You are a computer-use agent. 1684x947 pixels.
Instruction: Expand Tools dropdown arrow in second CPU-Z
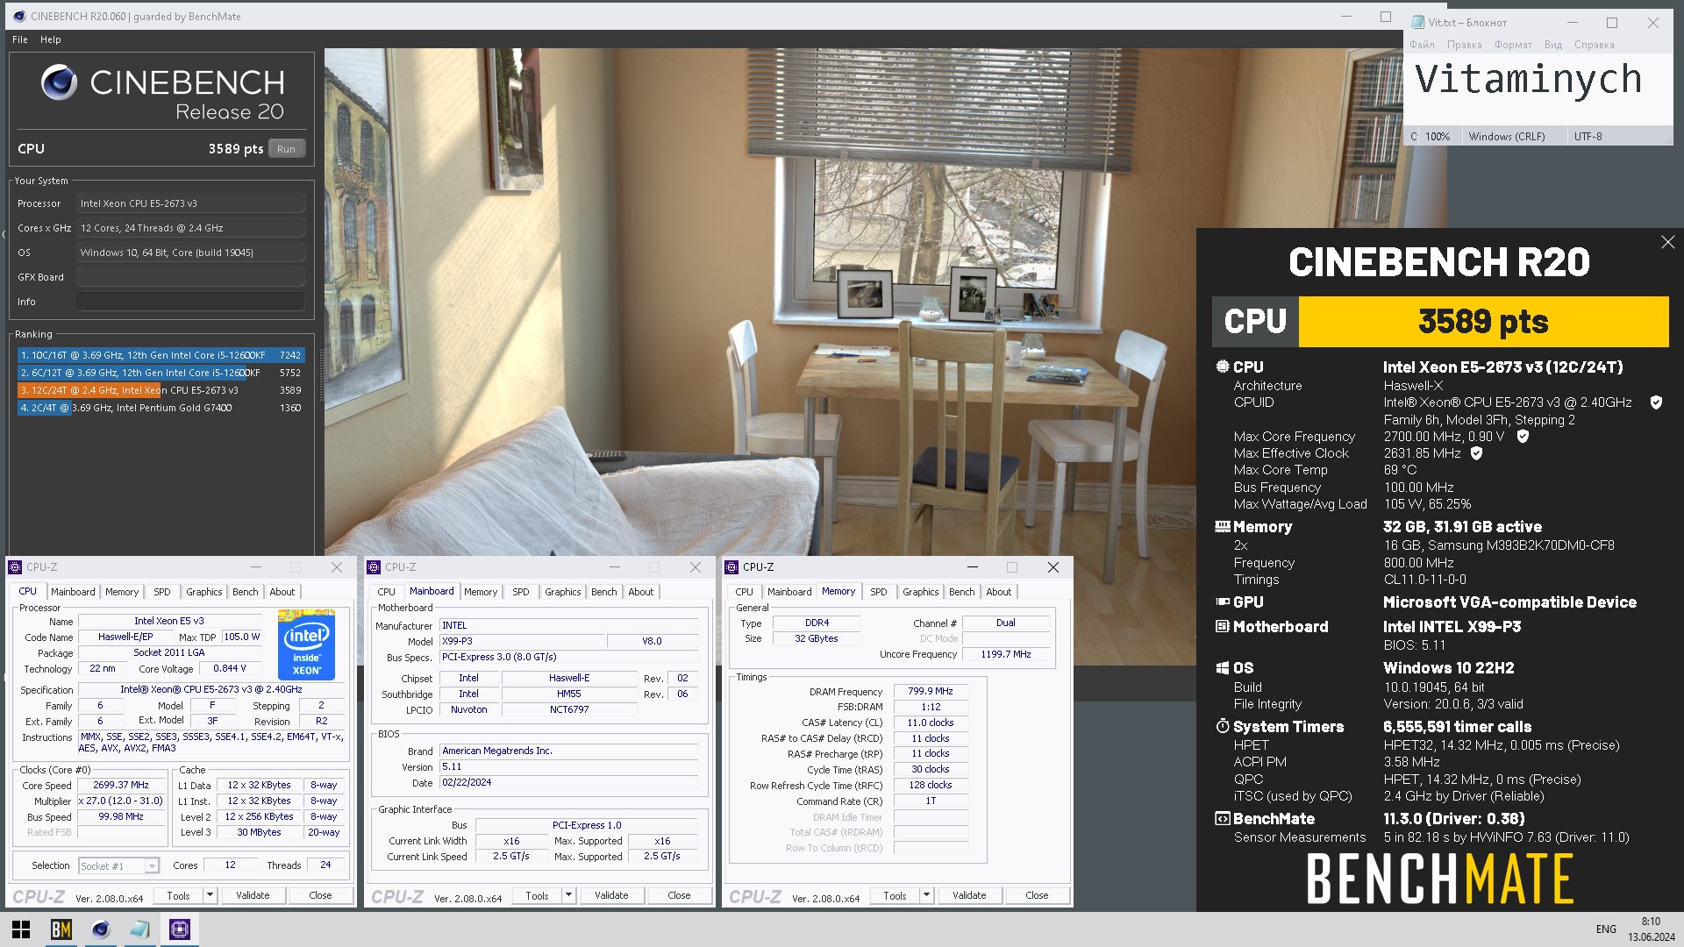coord(568,895)
